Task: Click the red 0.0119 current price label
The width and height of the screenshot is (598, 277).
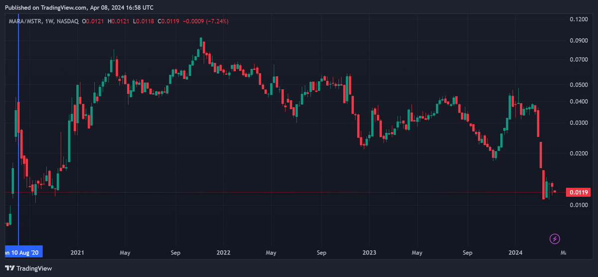Action: 579,192
